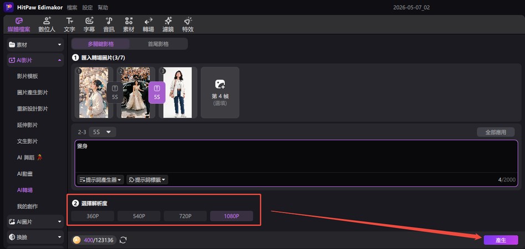Open AI動畫 in sidebar
The width and height of the screenshot is (525, 249).
pos(25,174)
